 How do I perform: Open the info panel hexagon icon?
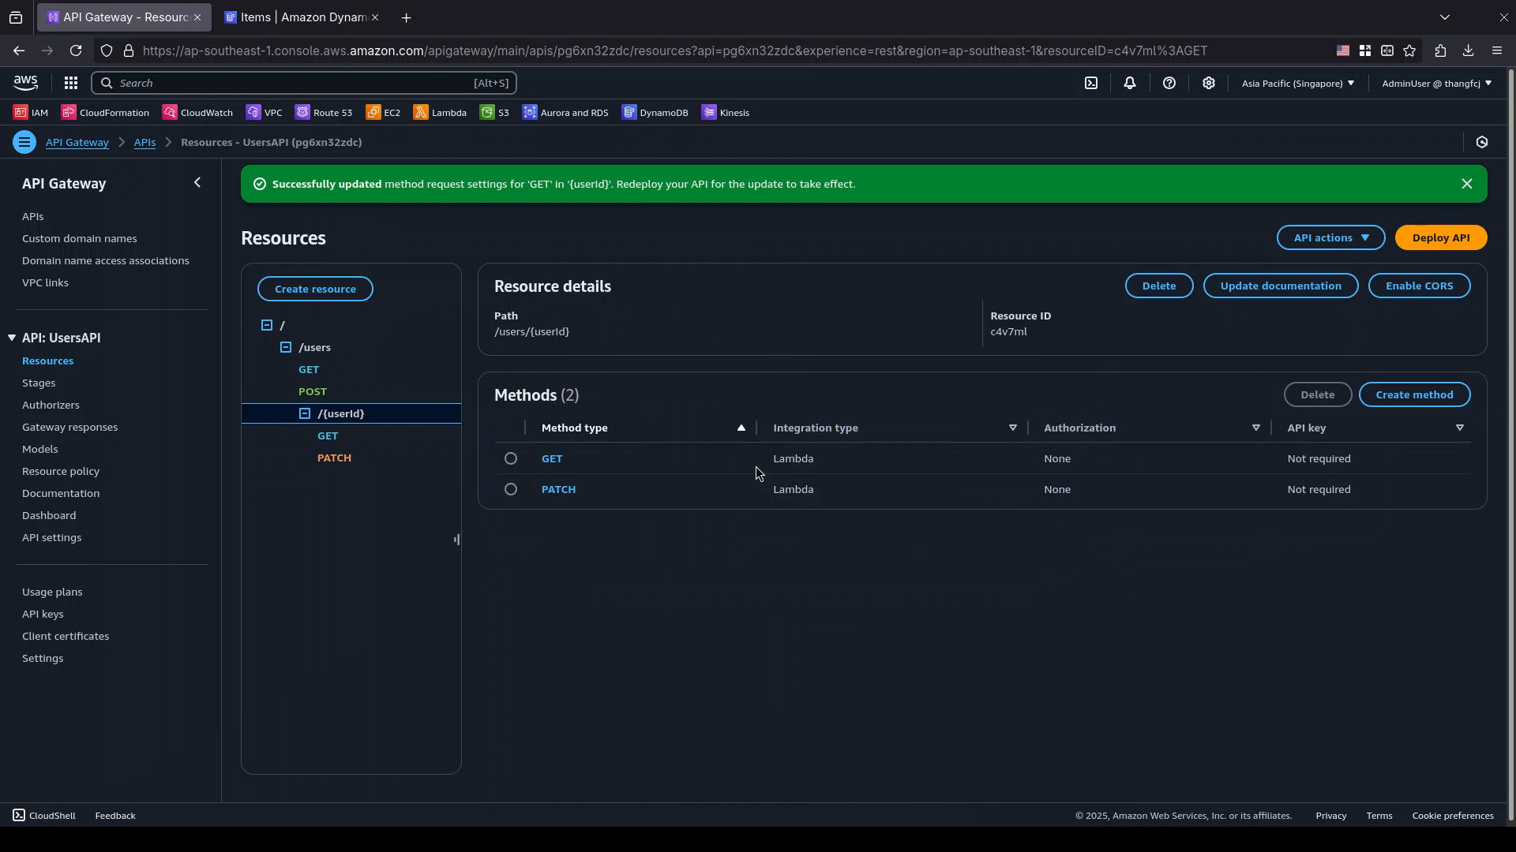click(x=1482, y=142)
